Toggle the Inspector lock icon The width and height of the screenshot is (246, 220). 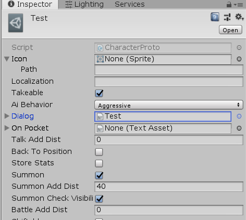point(229,4)
